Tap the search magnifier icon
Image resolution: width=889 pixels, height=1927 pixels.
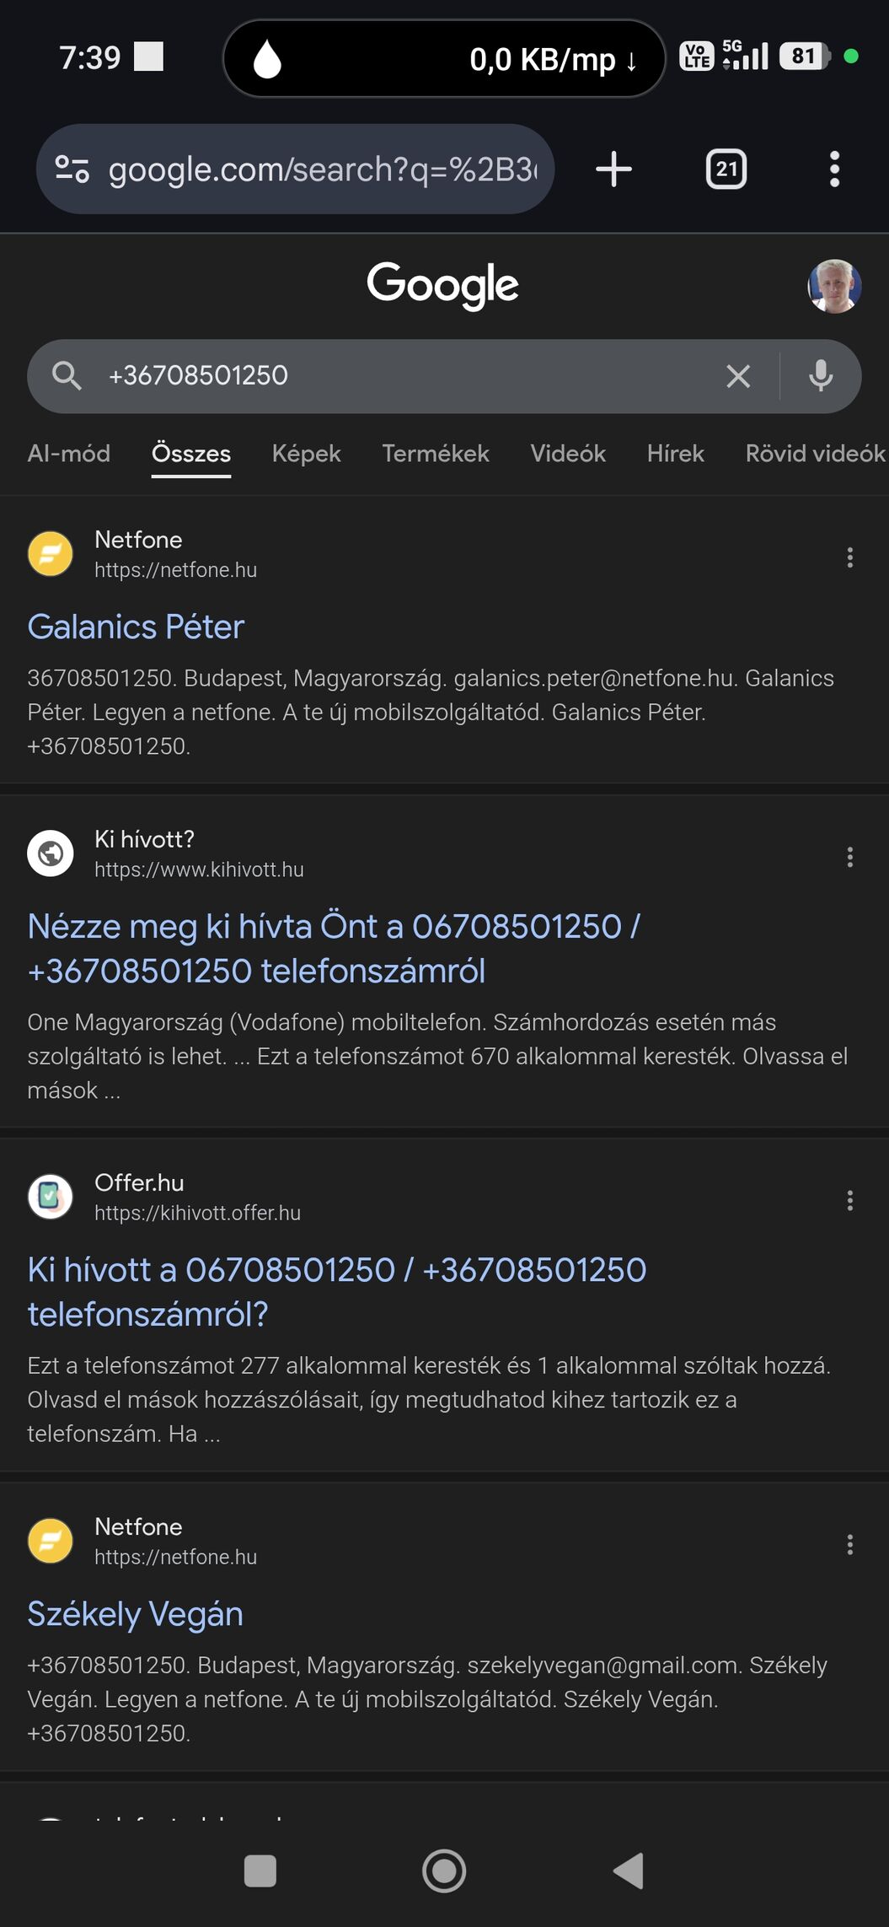67,376
